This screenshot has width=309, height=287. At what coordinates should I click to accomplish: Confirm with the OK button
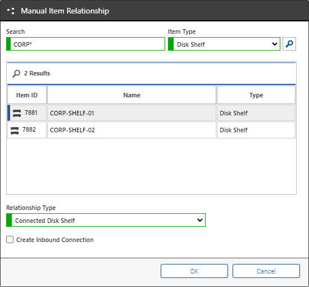point(194,271)
